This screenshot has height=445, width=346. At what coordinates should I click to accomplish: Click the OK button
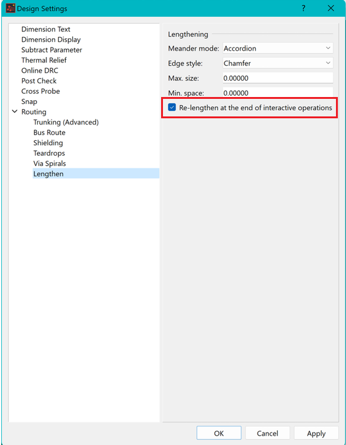[219, 433]
